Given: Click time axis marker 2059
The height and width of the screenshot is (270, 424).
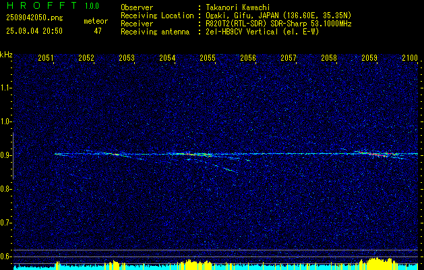Looking at the screenshot, I should 369,58.
